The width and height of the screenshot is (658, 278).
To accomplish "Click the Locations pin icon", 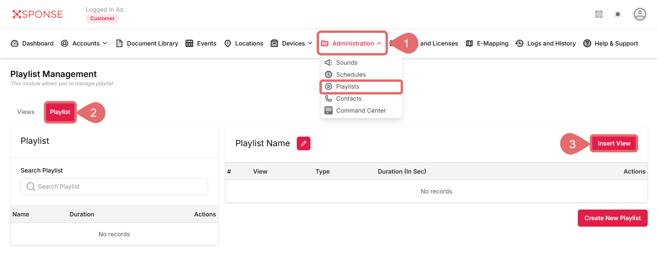I will point(228,43).
